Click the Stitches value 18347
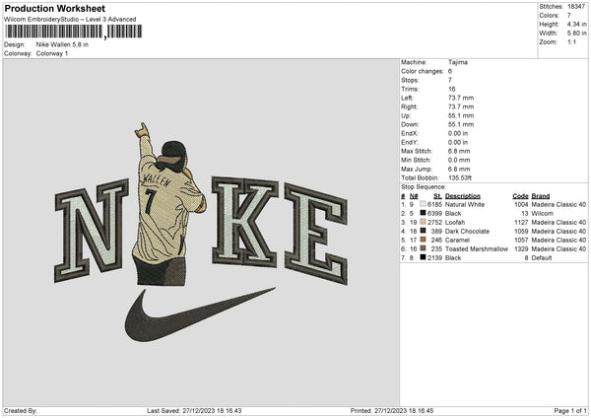The width and height of the screenshot is (591, 418). [576, 7]
